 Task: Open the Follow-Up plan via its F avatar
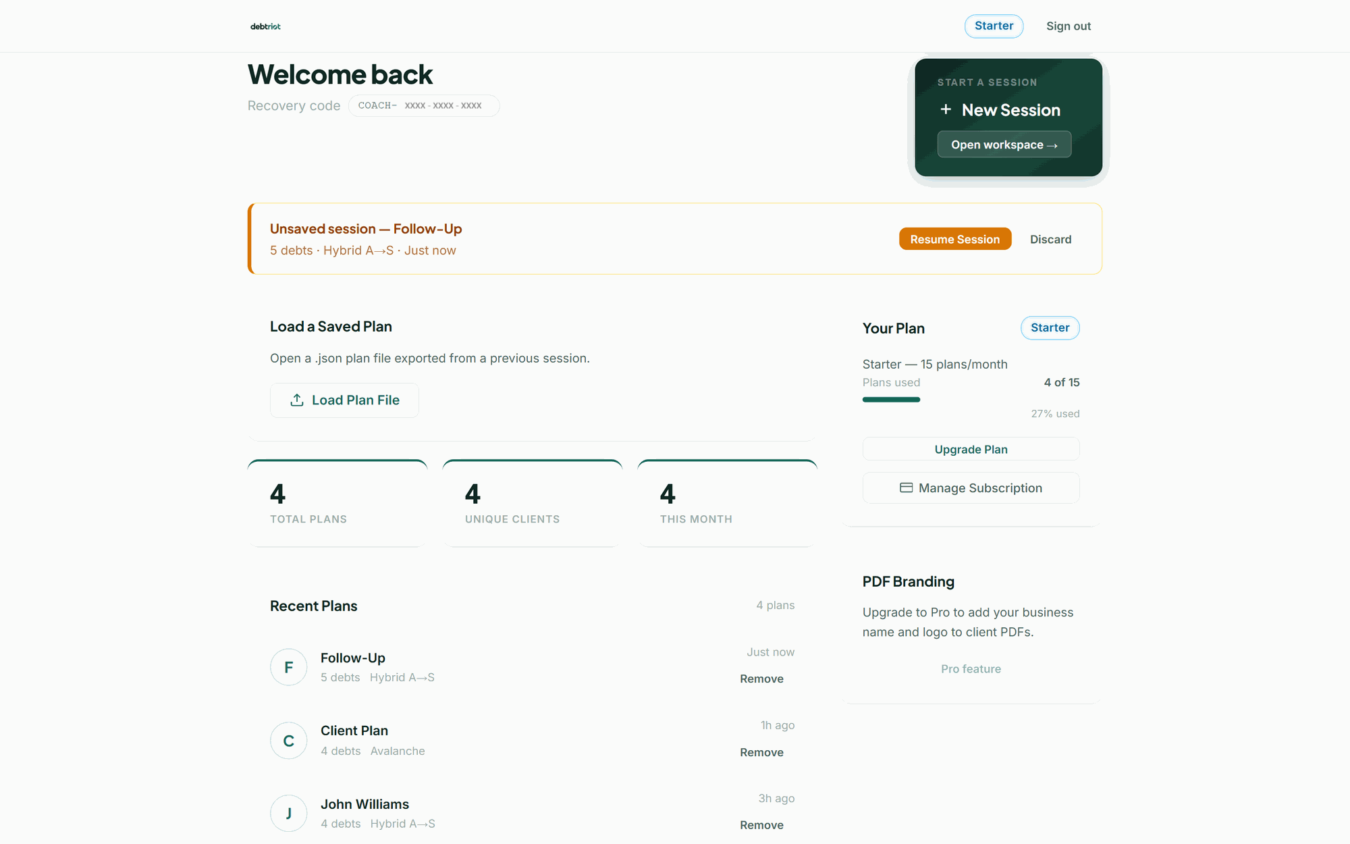pyautogui.click(x=289, y=666)
